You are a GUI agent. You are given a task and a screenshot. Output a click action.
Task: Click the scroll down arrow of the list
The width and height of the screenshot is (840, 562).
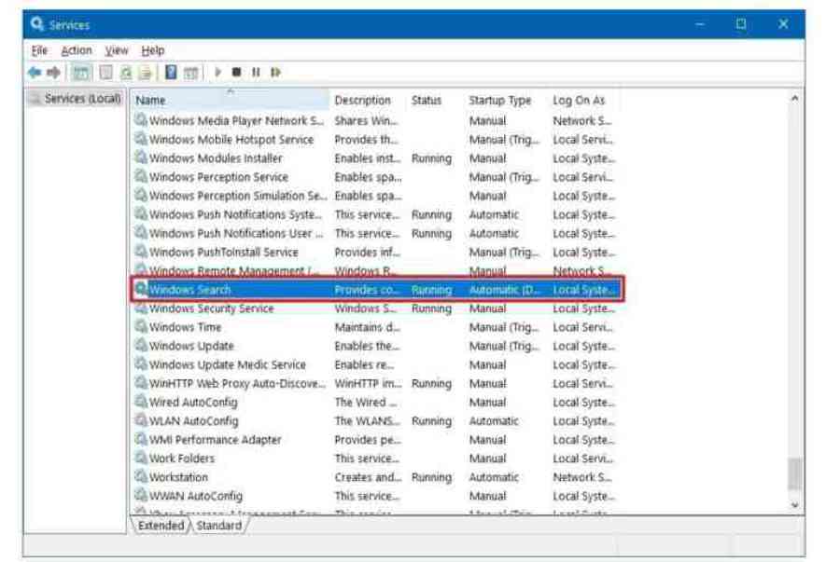coord(795,505)
